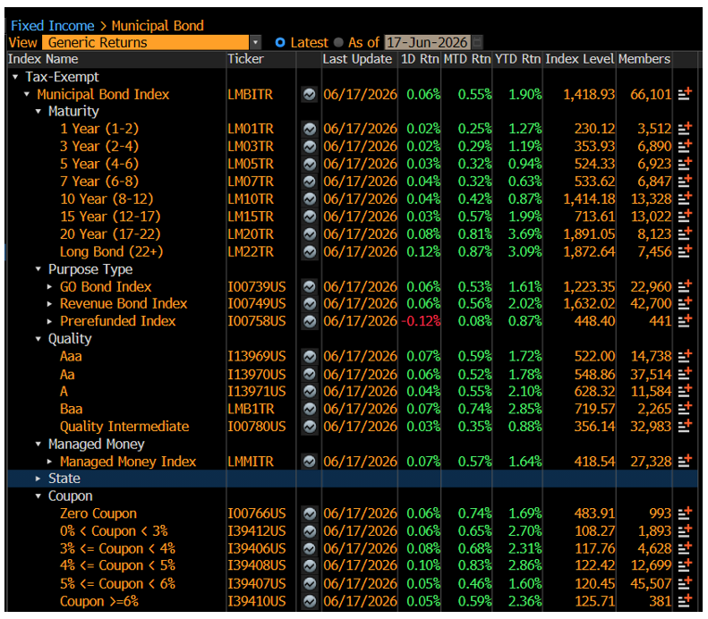Click add-to-list icon for 15 Year (12-17)

coord(685,216)
